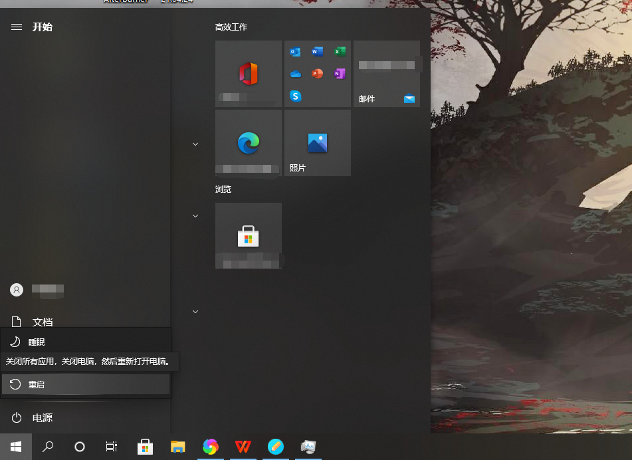
Task: Open File Explorer from the taskbar
Action: tap(177, 447)
